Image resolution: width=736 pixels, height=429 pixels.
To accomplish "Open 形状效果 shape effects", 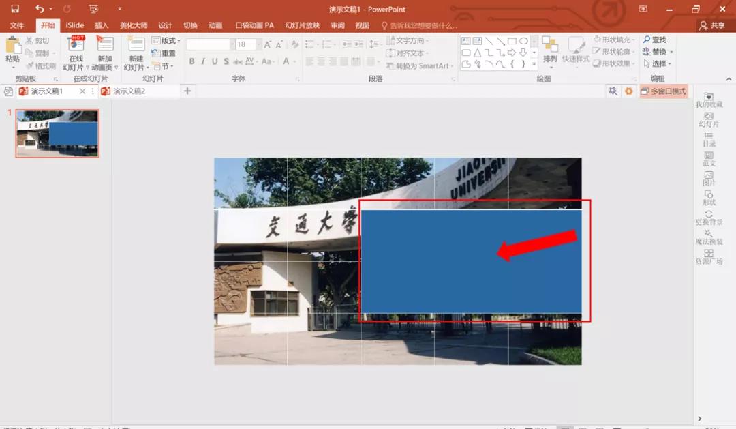I will click(614, 63).
